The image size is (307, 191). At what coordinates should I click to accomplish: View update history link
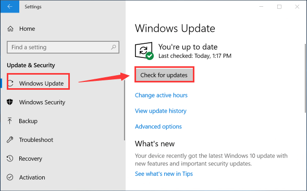click(x=161, y=111)
